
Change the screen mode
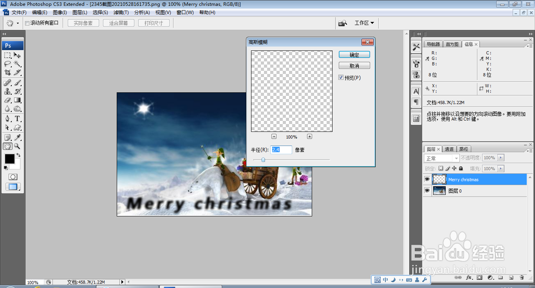pyautogui.click(x=13, y=187)
